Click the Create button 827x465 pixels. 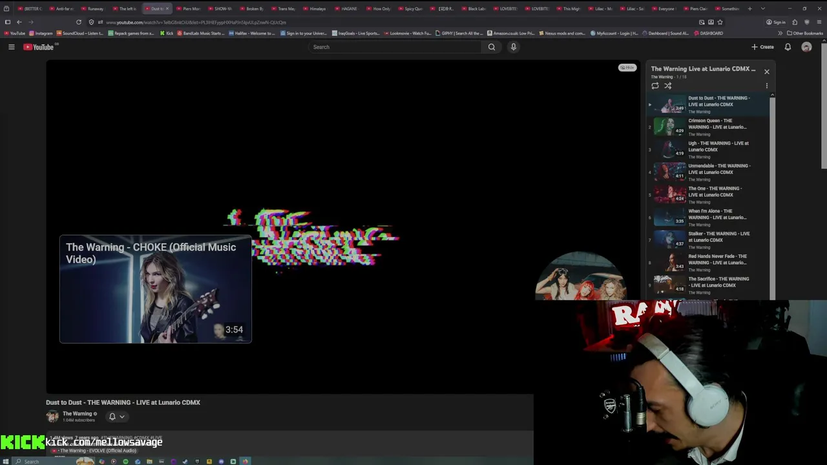[762, 46]
